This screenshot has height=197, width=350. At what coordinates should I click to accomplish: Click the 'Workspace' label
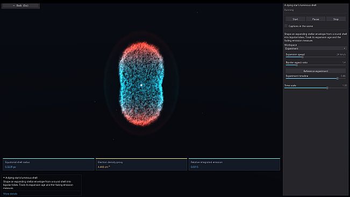click(x=290, y=45)
